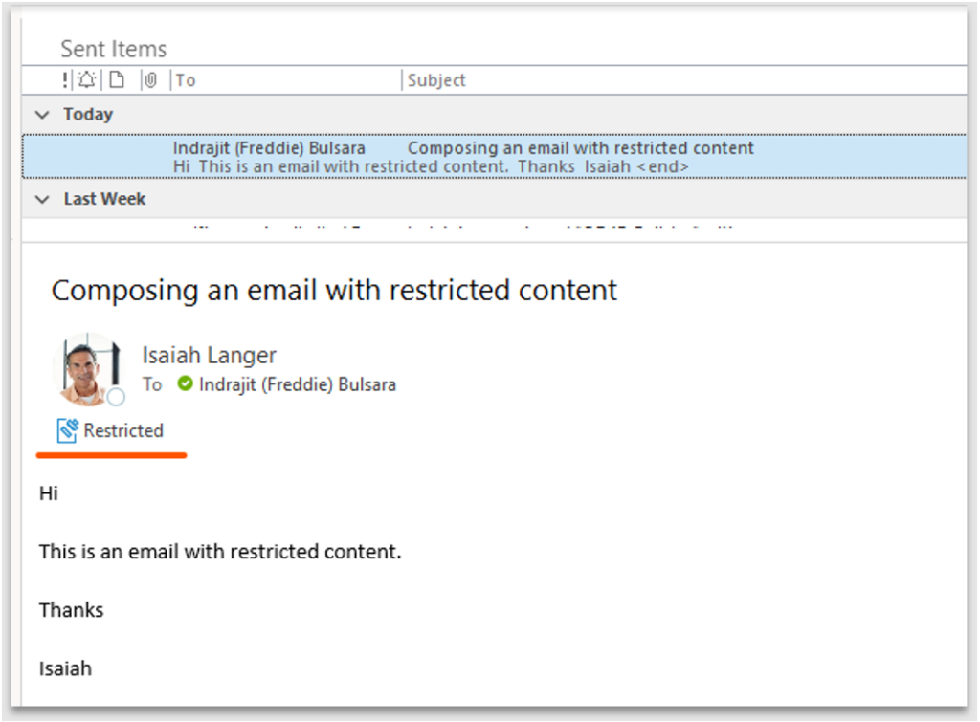This screenshot has width=980, height=722.
Task: Click the Sent Items folder title
Action: (113, 49)
